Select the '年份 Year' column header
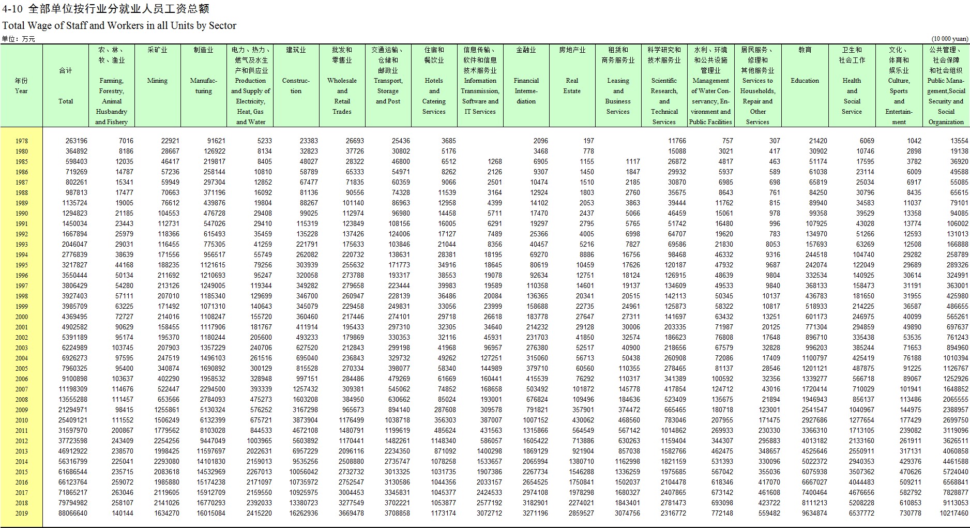 pyautogui.click(x=21, y=86)
